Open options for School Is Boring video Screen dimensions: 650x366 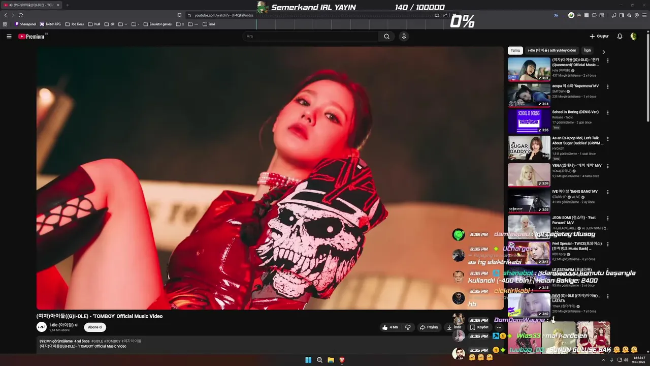click(x=607, y=112)
